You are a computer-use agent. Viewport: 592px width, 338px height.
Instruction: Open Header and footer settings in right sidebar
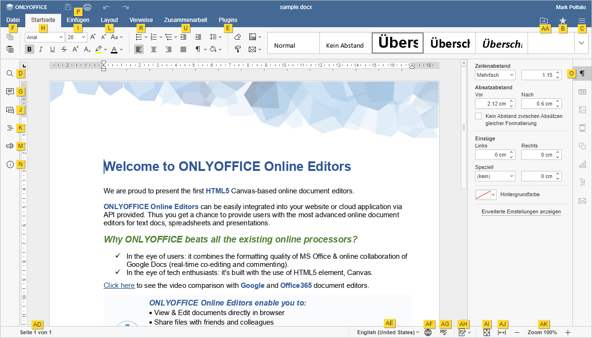(x=582, y=128)
